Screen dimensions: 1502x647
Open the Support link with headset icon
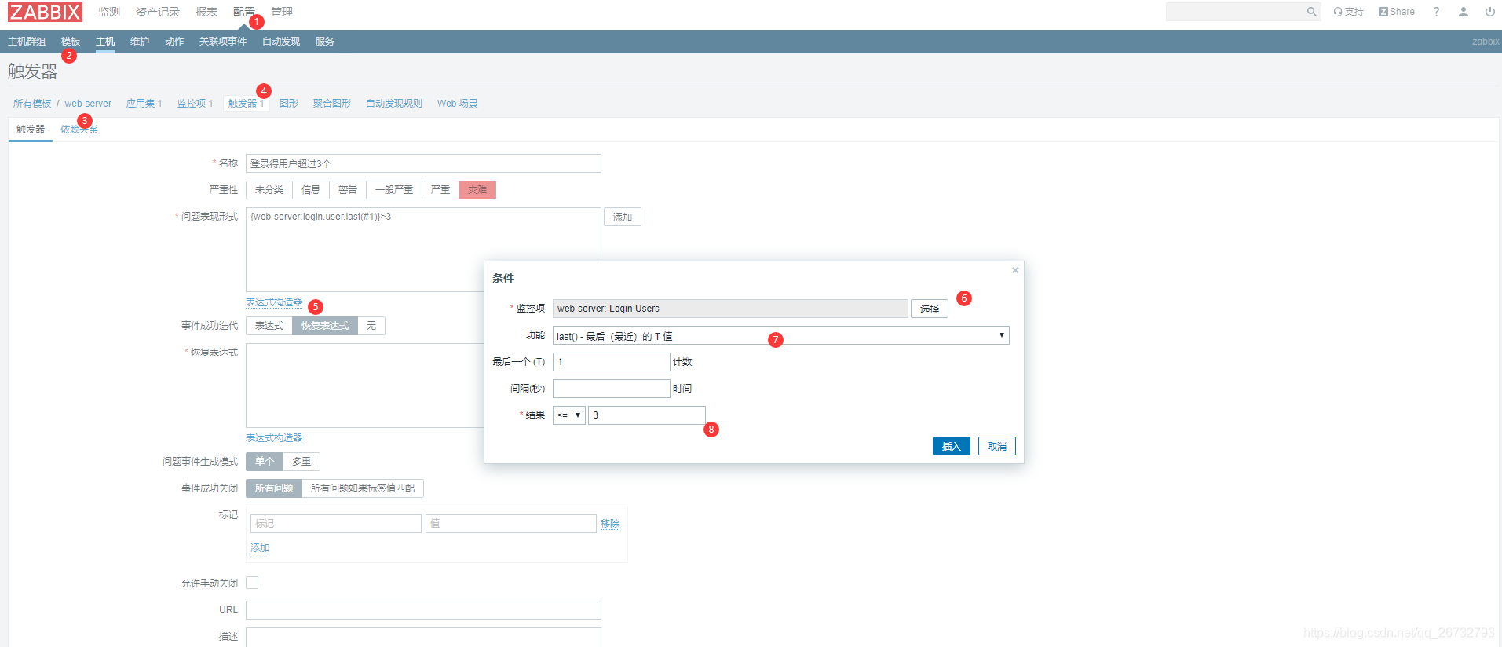1348,12
